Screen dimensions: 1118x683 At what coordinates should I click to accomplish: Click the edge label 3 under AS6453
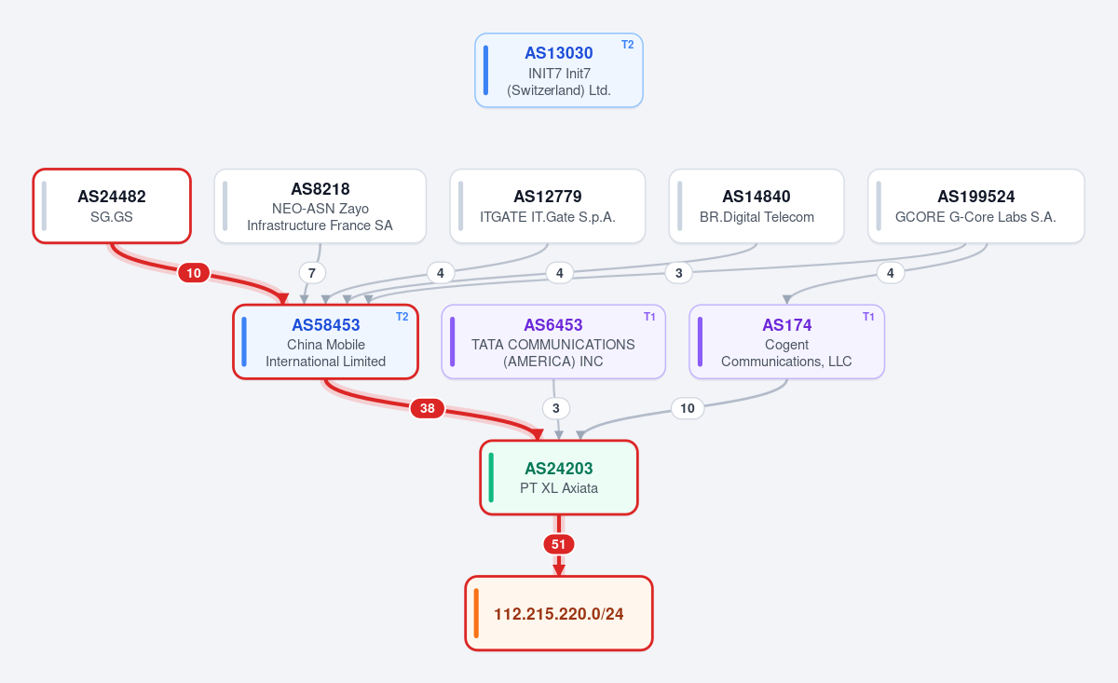556,408
